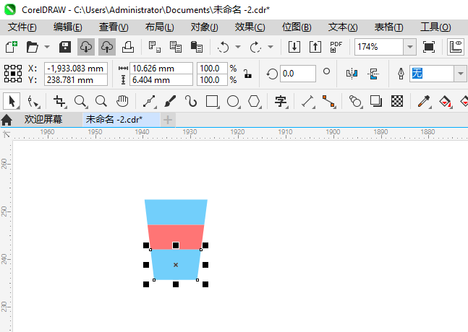Open the 文件(F) menu
468x332 pixels.
click(x=22, y=27)
